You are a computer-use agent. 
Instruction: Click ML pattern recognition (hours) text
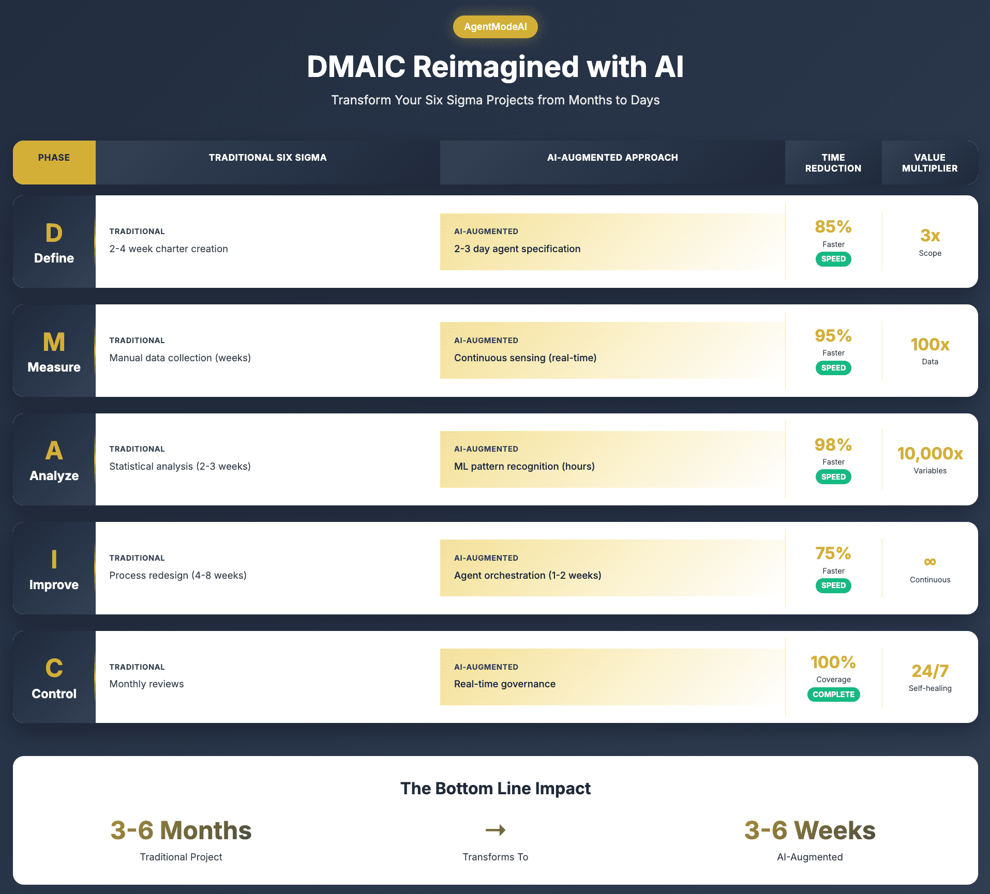point(524,466)
